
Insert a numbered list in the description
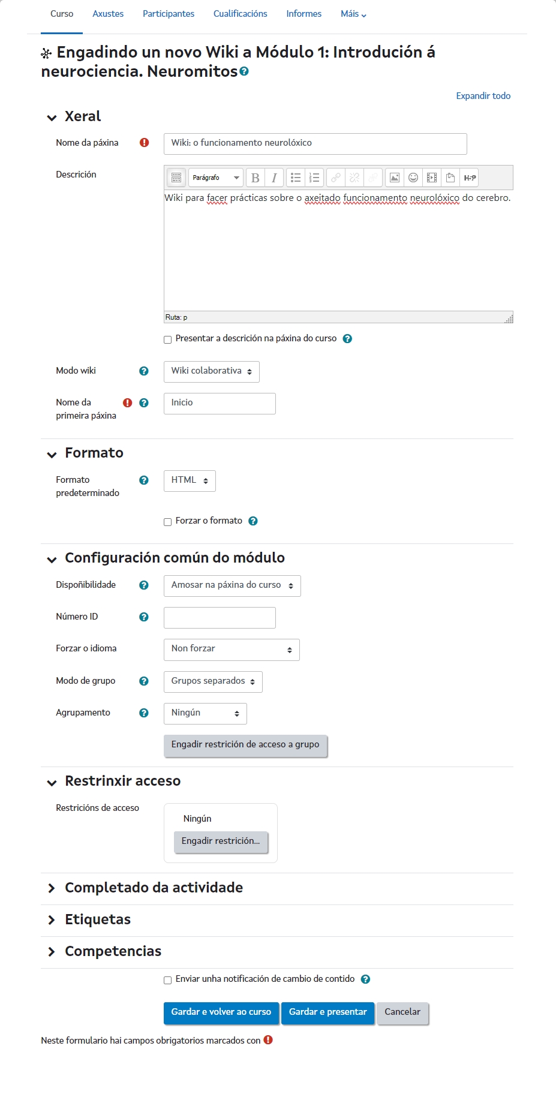(x=314, y=178)
